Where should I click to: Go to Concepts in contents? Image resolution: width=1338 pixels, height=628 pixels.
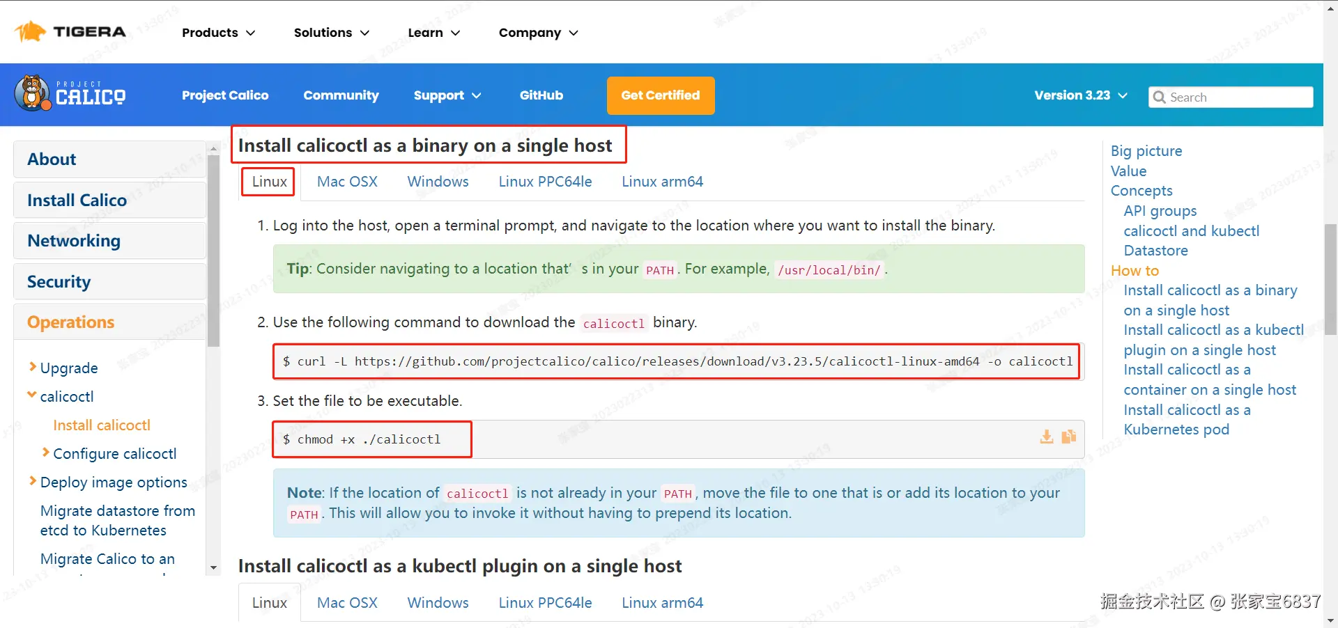pyautogui.click(x=1141, y=191)
